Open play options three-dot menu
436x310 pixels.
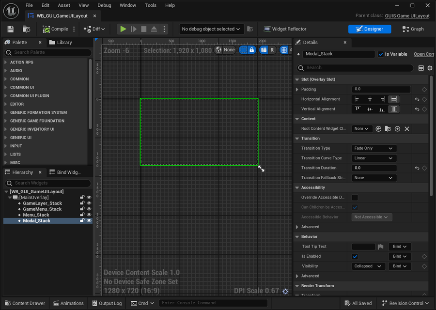coord(164,29)
